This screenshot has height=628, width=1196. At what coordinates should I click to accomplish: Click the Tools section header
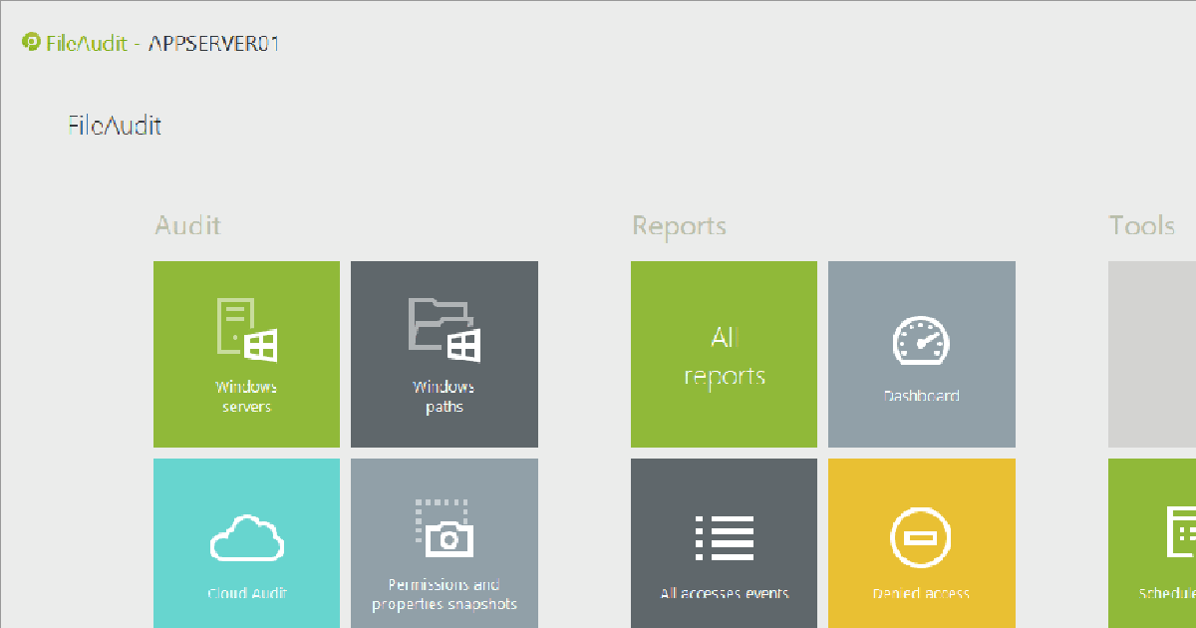pos(1141,226)
